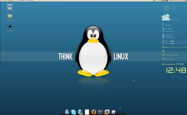
Task: Open the terminal monitor icon in dock
Action: [x=100, y=112]
